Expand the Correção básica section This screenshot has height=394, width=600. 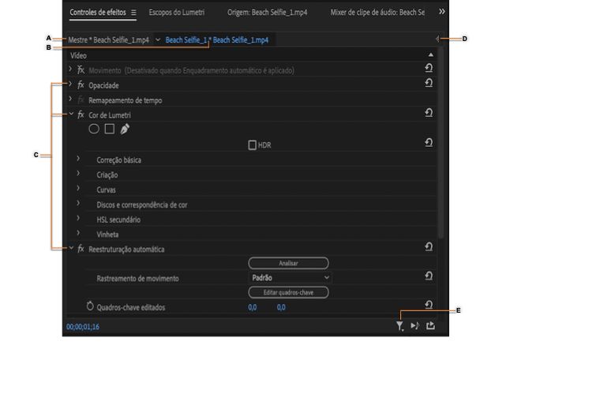(78, 159)
